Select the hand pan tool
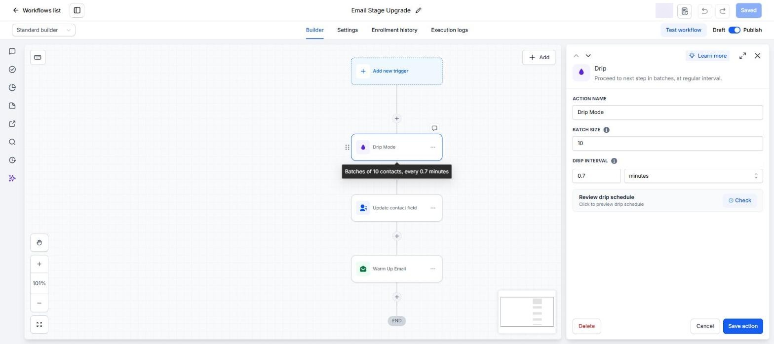 pyautogui.click(x=39, y=243)
